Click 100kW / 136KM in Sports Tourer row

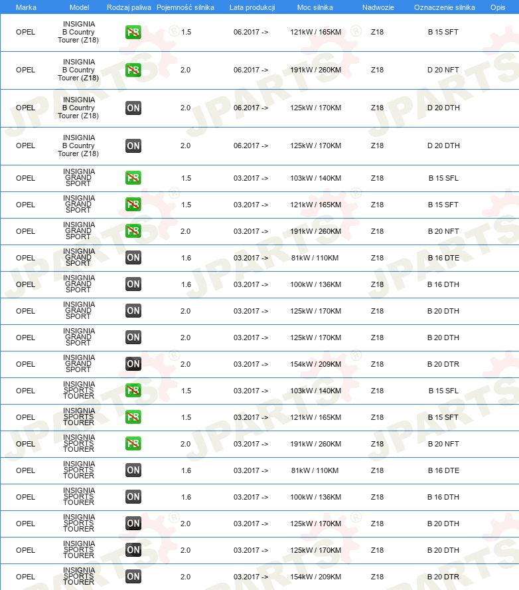(x=316, y=497)
